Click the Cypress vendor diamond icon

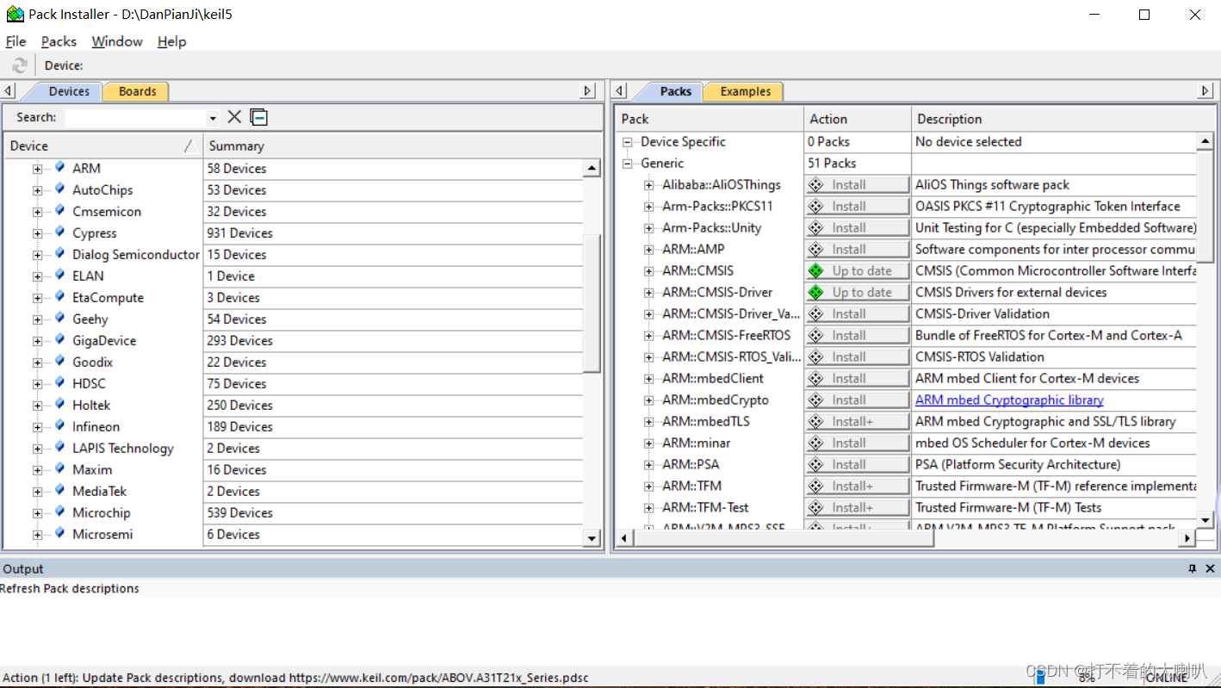[x=59, y=232]
